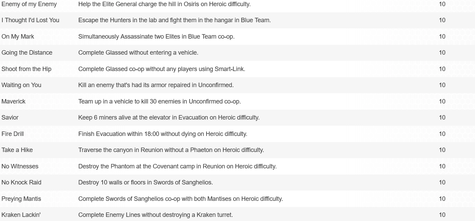Select the Fire Drill achievement title
The image size is (475, 221).
[x=13, y=134]
